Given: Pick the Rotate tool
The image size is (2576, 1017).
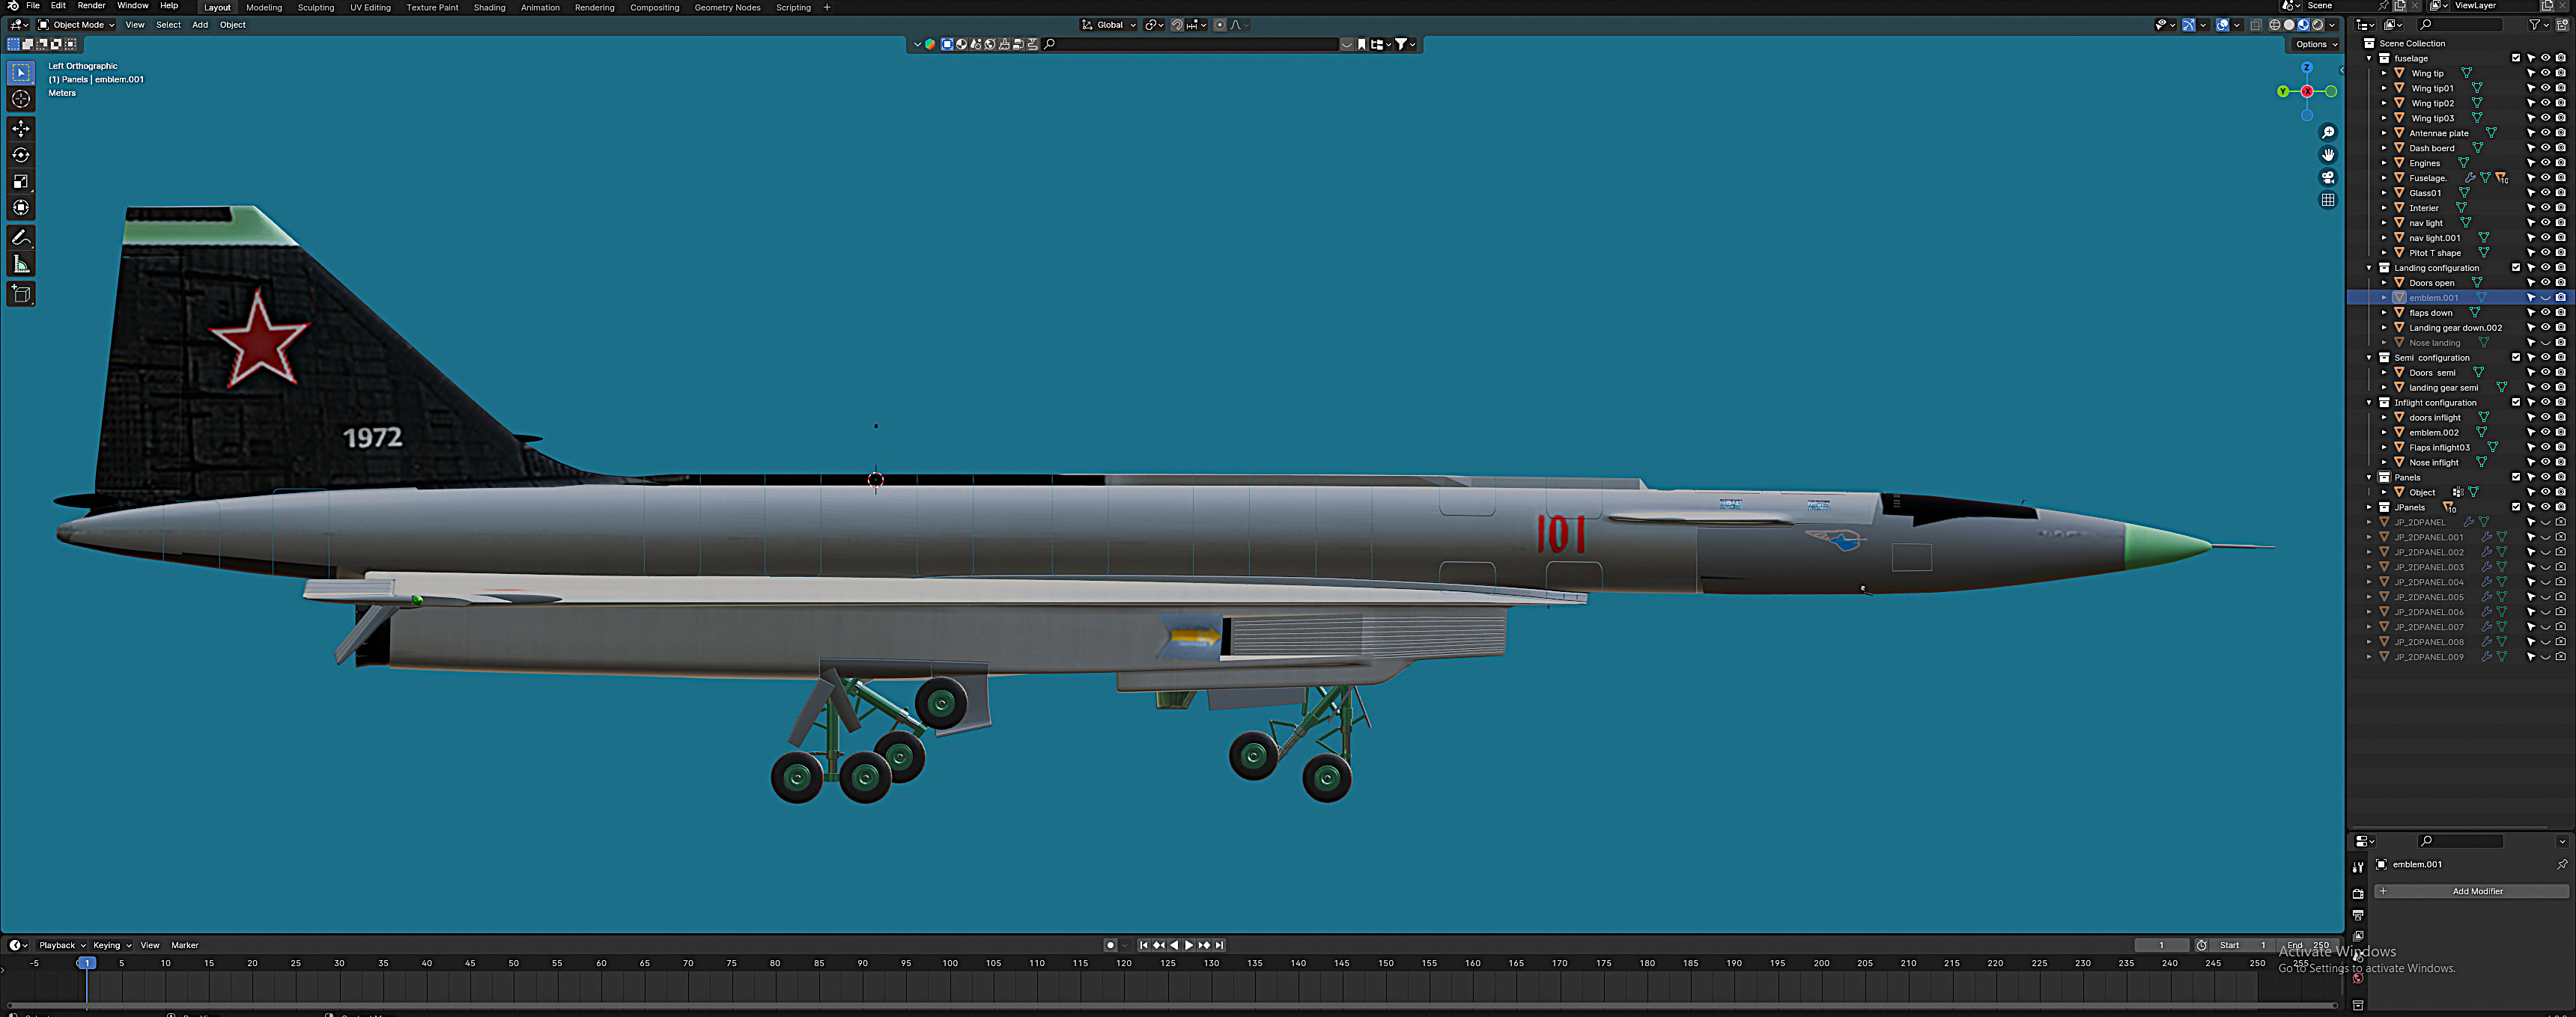Looking at the screenshot, I should pyautogui.click(x=21, y=155).
